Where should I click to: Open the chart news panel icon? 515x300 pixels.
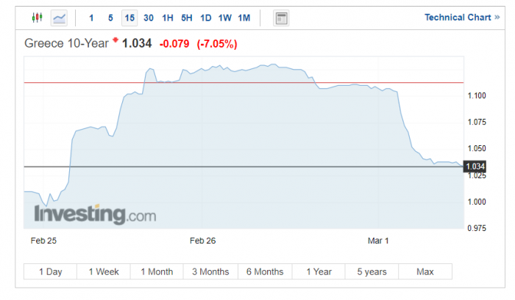[280, 18]
